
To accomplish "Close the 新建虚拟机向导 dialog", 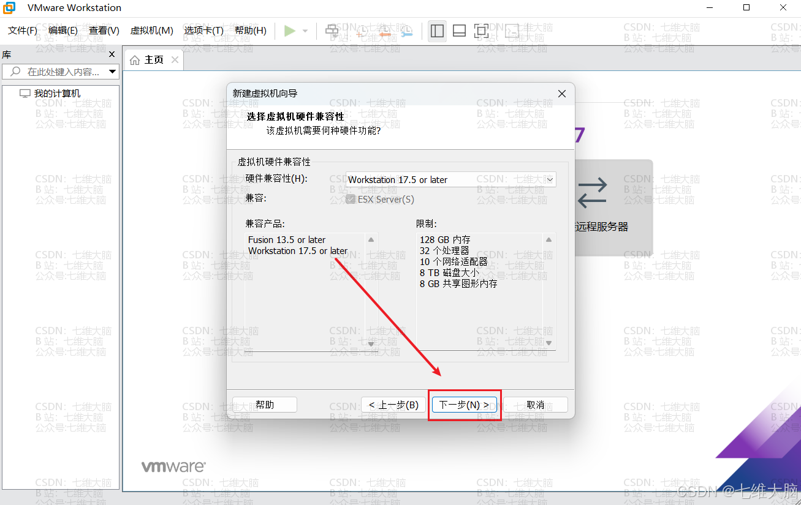I will [562, 94].
